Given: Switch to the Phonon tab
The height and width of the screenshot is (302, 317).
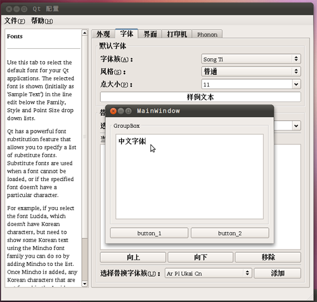Looking at the screenshot, I should tap(207, 34).
